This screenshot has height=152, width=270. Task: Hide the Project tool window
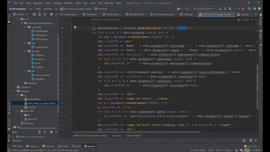point(57,14)
